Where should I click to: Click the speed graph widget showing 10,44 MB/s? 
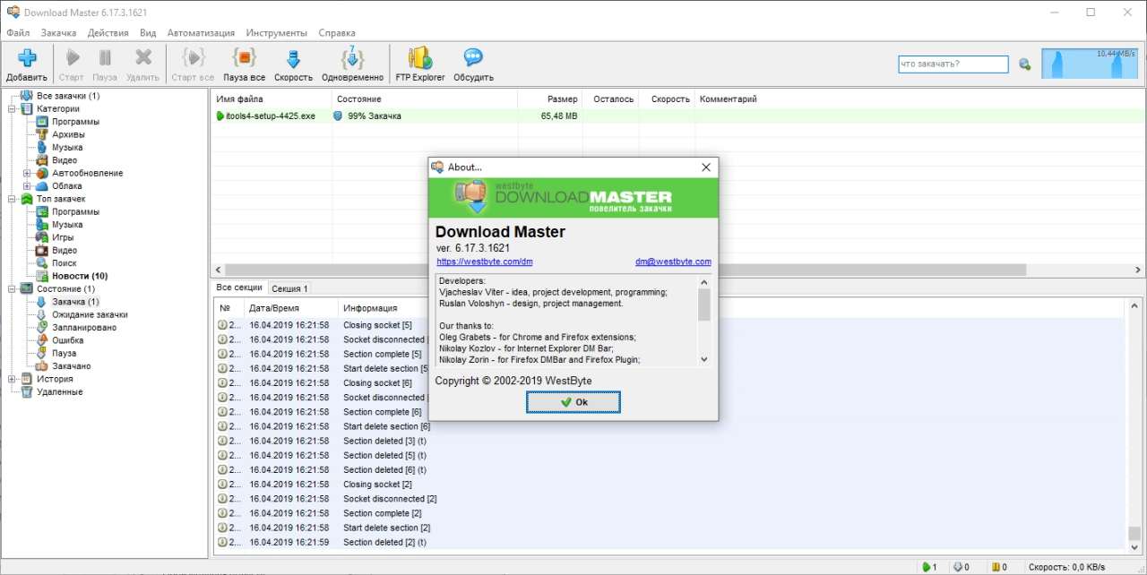tap(1091, 64)
